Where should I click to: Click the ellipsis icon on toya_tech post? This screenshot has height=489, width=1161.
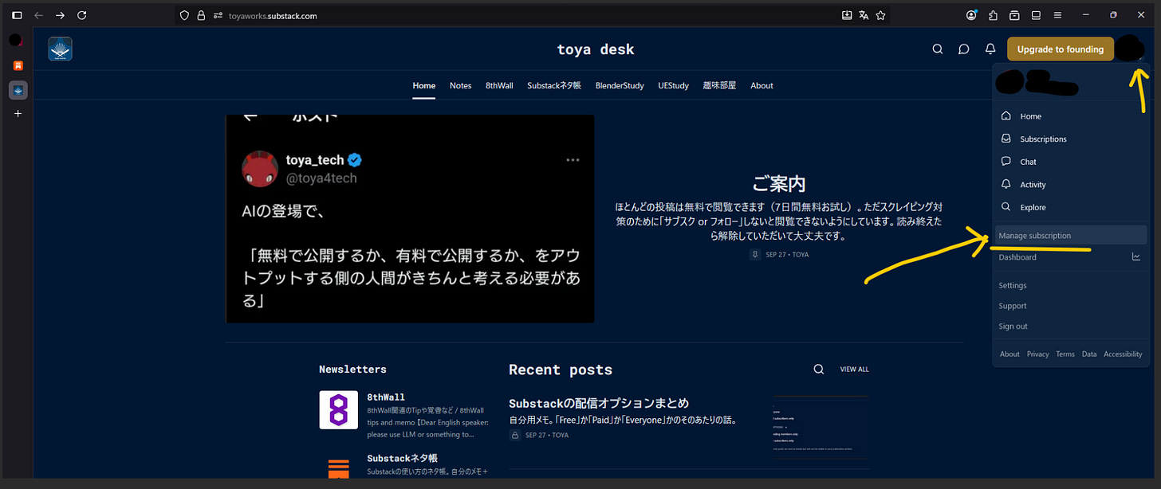tap(573, 160)
